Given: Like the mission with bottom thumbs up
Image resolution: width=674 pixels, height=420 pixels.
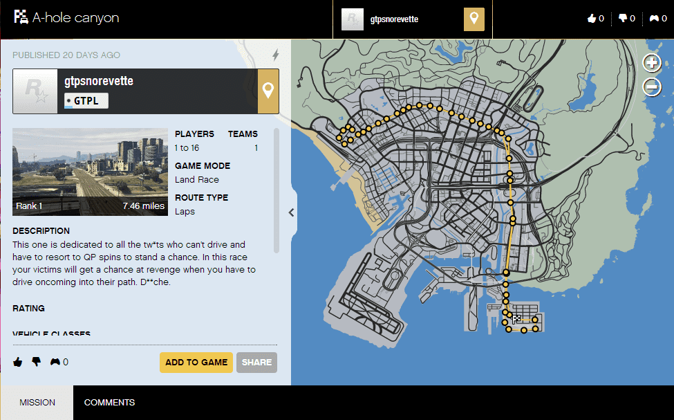Looking at the screenshot, I should 17,362.
